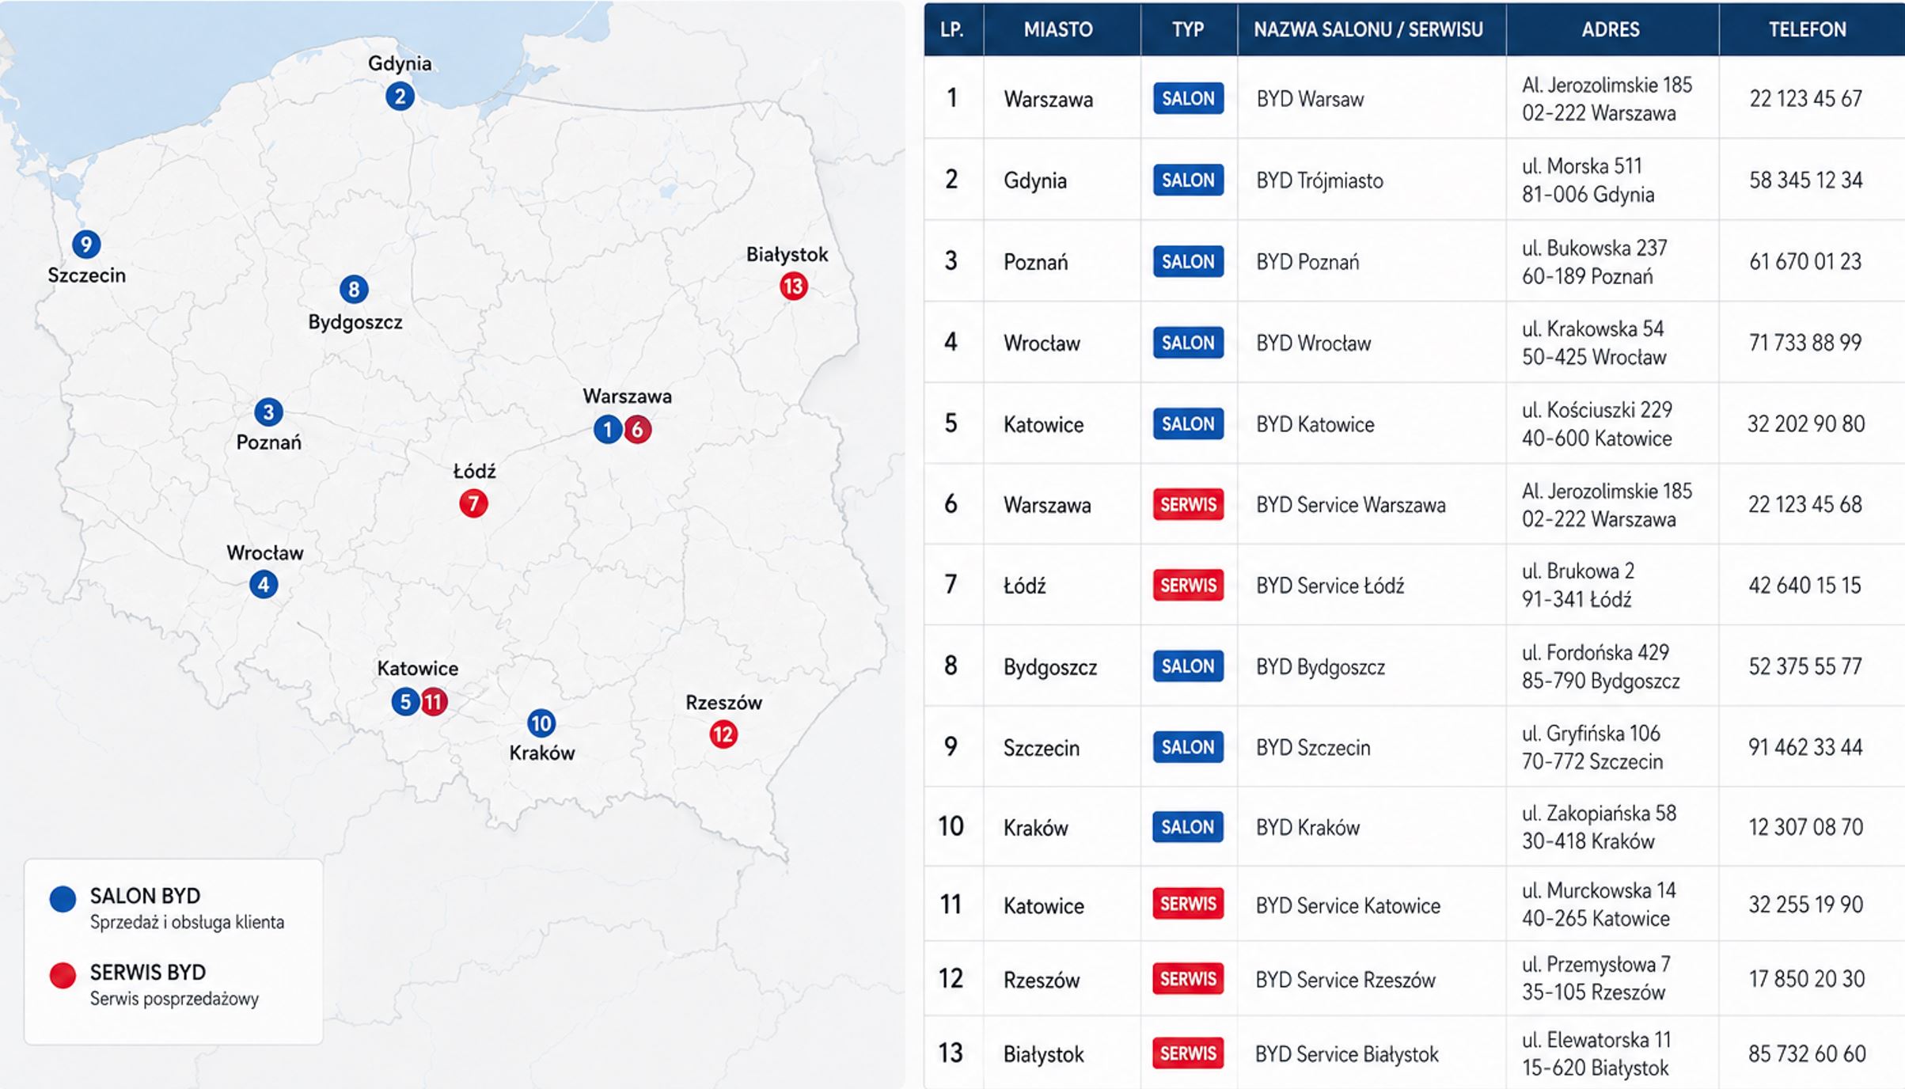Image resolution: width=1905 pixels, height=1089 pixels.
Task: Click SALON badge in BYD Kraków row
Action: [1188, 826]
